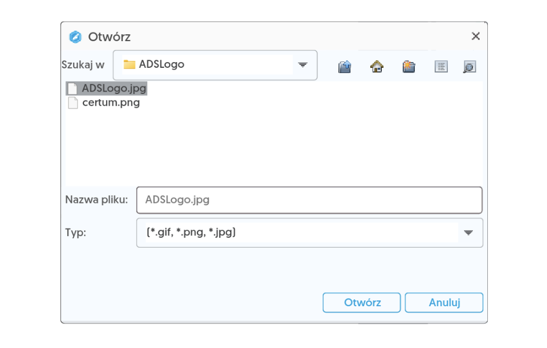The width and height of the screenshot is (547, 348).
Task: Close the Otwórz dialog window
Action: pyautogui.click(x=476, y=37)
